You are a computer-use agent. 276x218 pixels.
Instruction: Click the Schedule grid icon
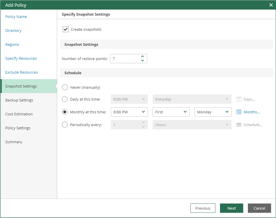click(239, 125)
